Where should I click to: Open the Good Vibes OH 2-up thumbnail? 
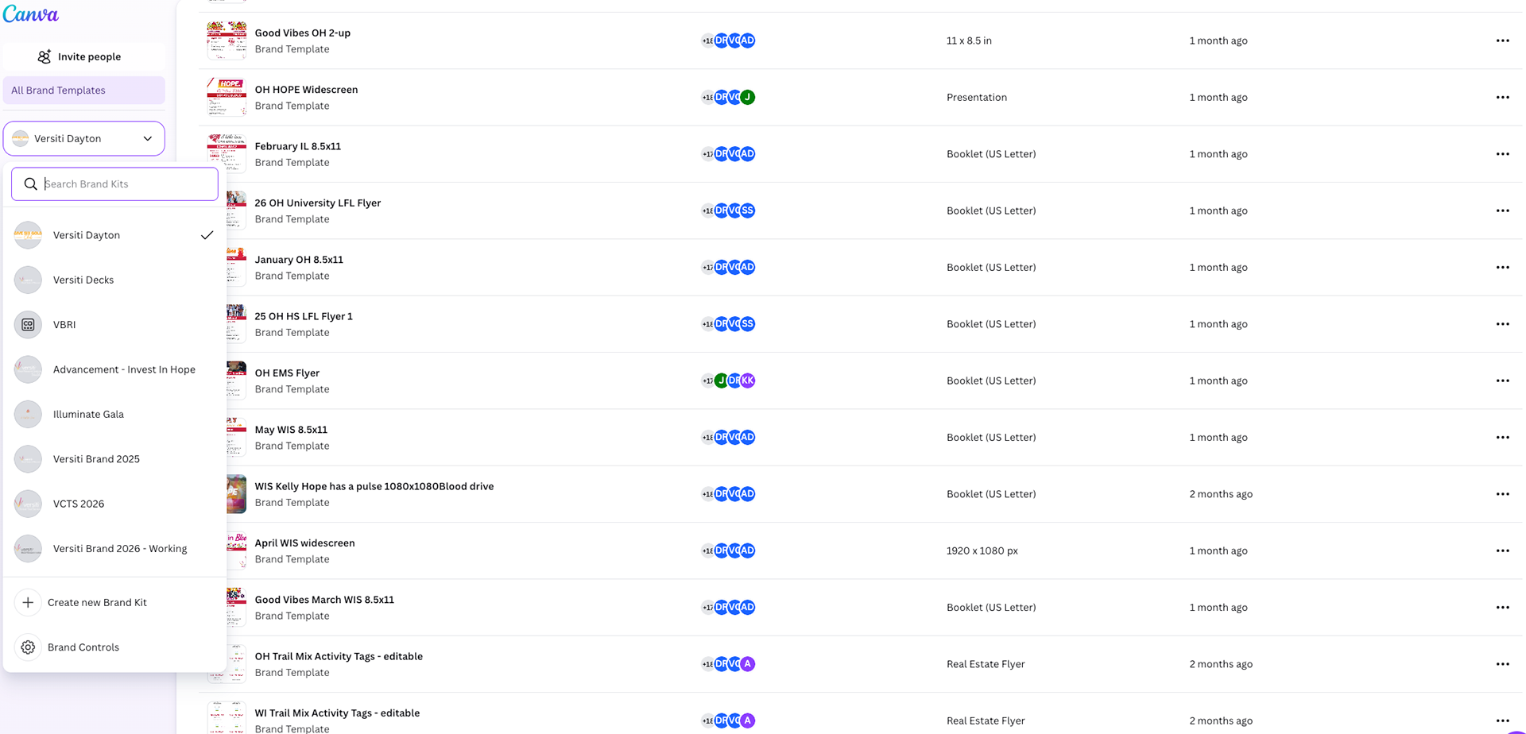pyautogui.click(x=227, y=41)
